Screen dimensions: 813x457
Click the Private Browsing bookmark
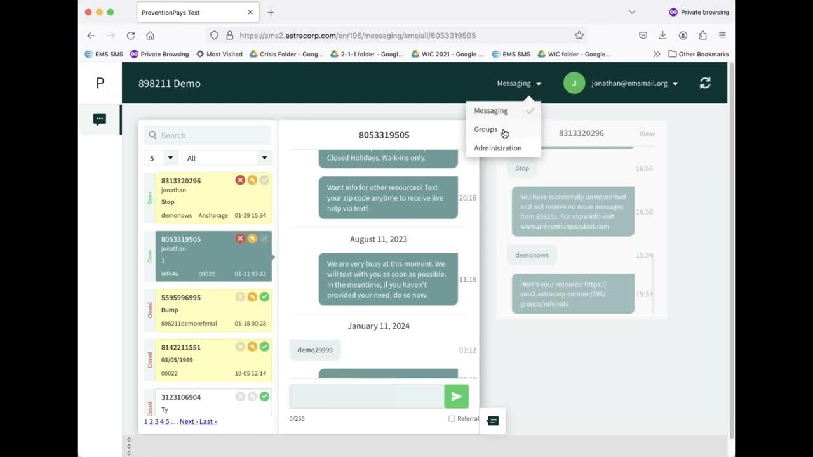[x=159, y=54]
